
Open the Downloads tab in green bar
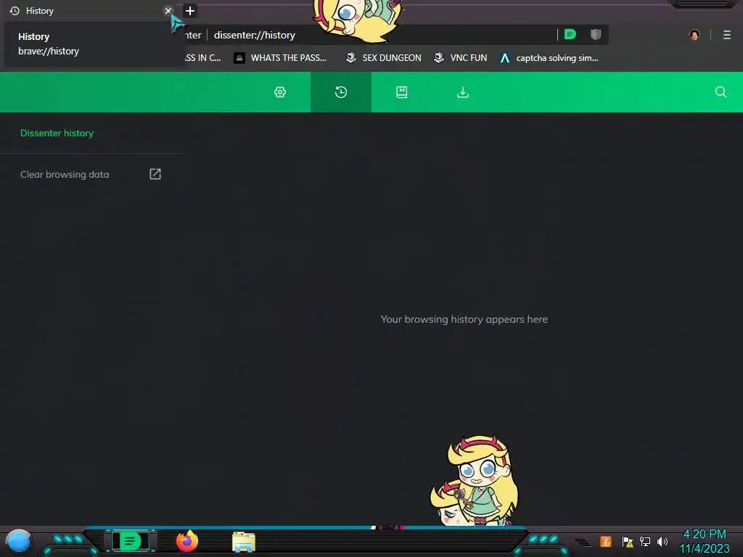[x=463, y=92]
